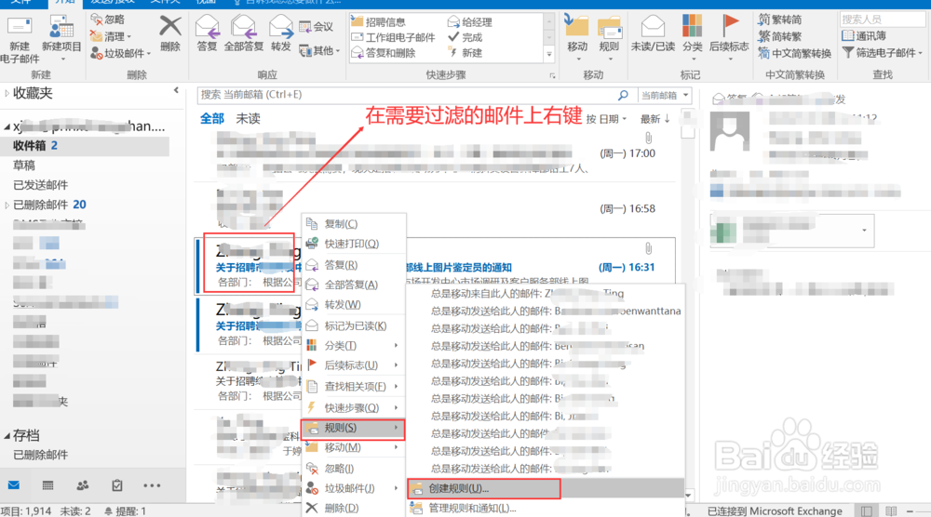
Task: Open the Address Book (通讯簿)
Action: tap(865, 36)
